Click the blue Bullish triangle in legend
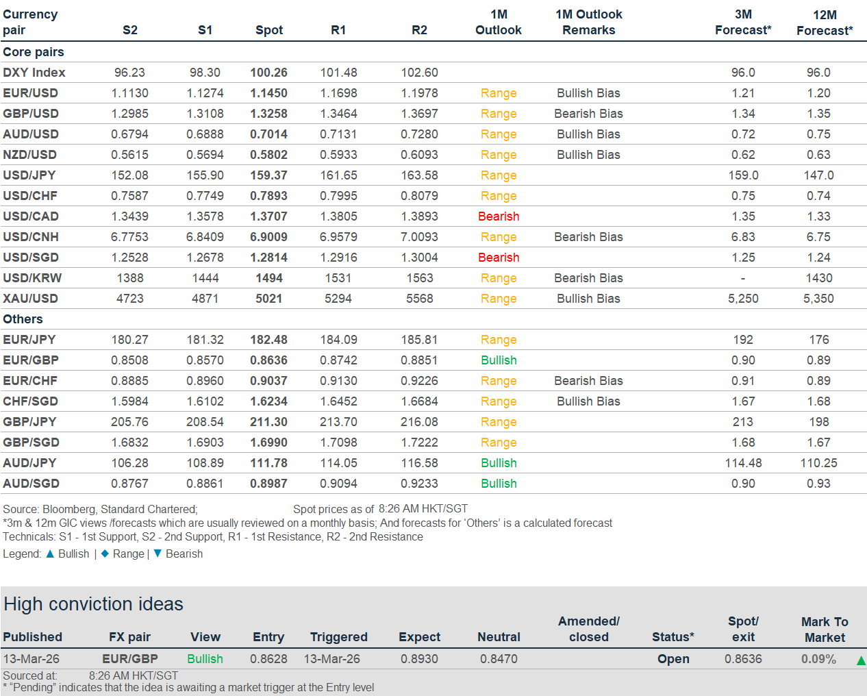Screen dimensions: 867x696 point(50,554)
